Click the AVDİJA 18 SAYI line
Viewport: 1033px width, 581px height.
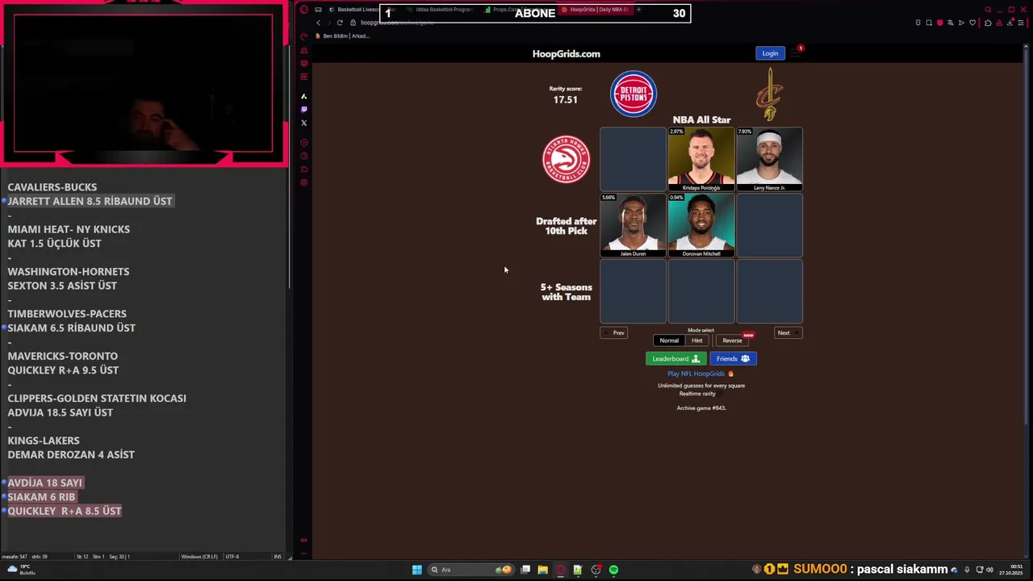(45, 483)
